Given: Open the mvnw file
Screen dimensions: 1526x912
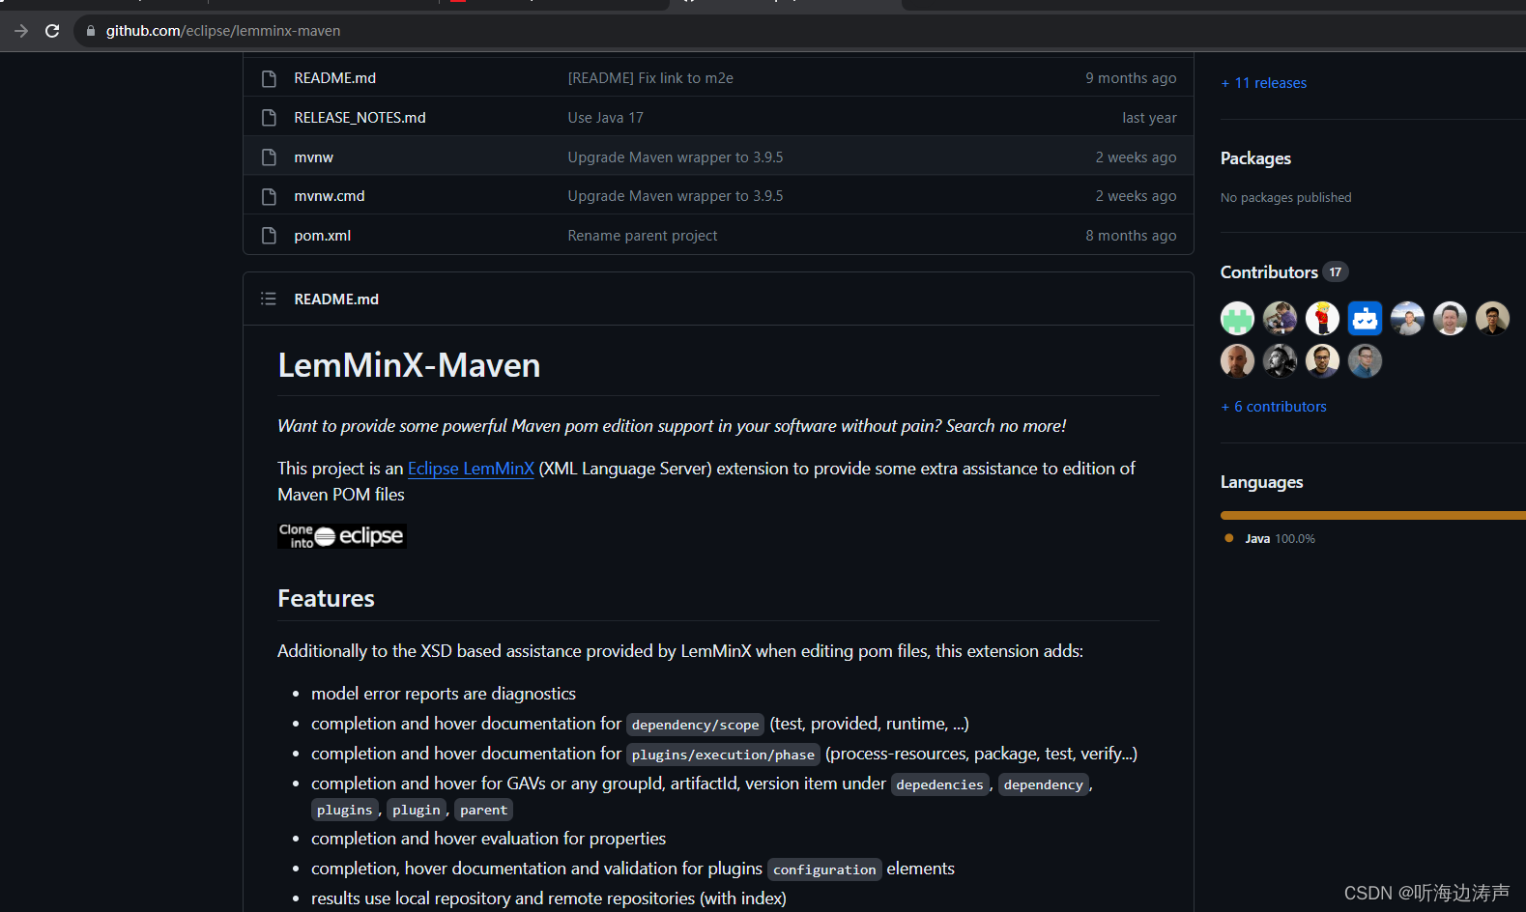Looking at the screenshot, I should click(x=313, y=157).
